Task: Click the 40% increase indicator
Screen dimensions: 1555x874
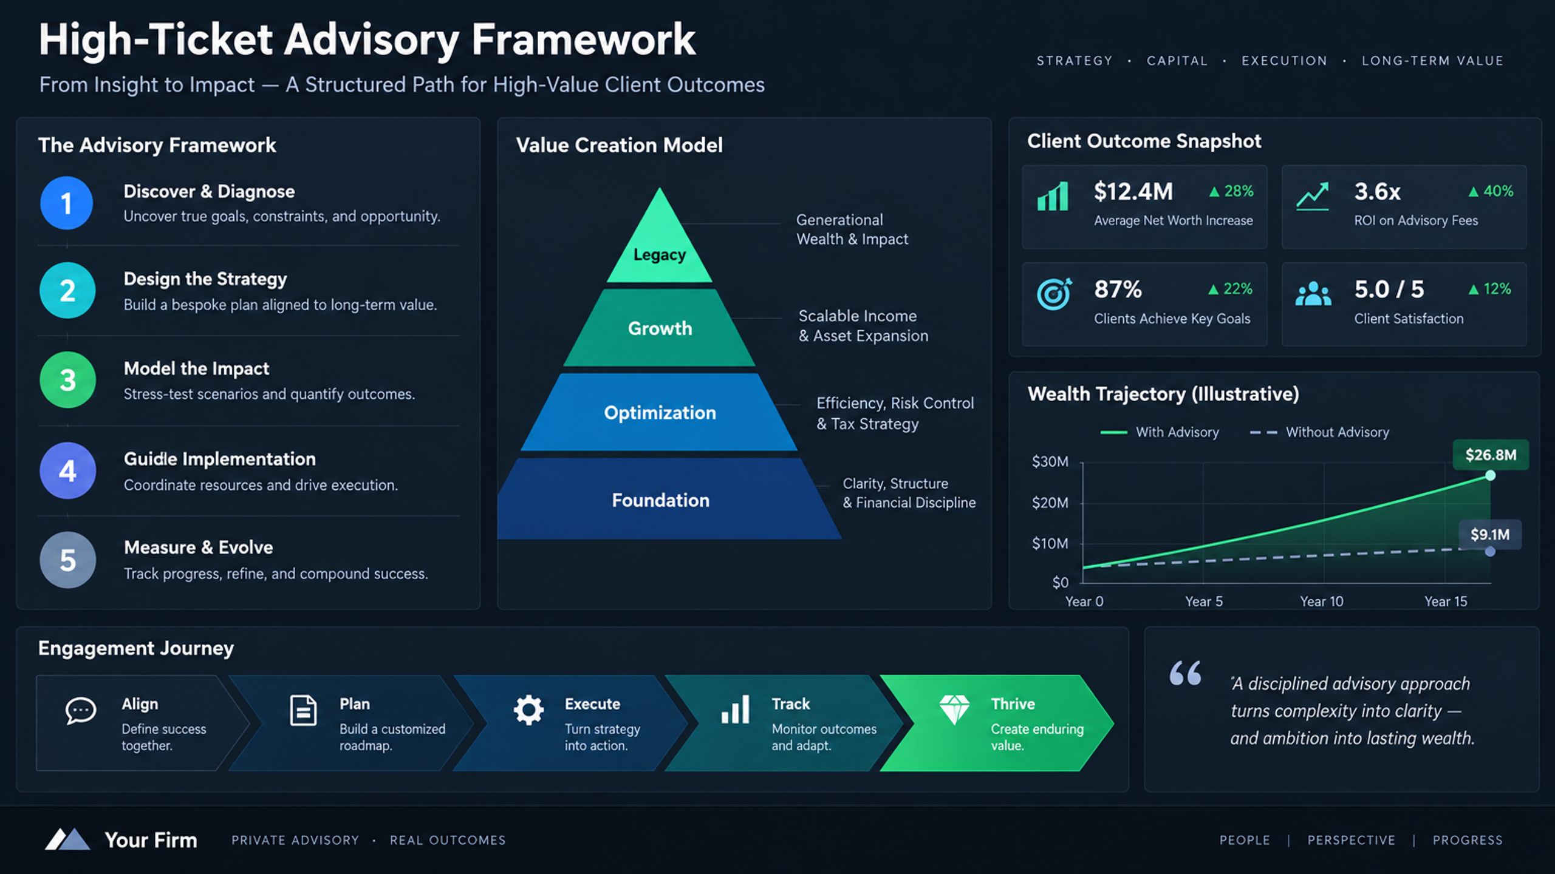Action: click(1490, 191)
